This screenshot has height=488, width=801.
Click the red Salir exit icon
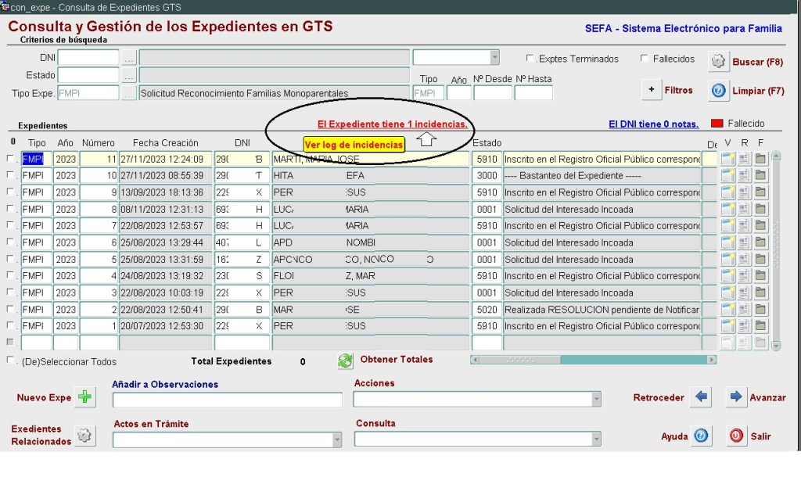736,436
